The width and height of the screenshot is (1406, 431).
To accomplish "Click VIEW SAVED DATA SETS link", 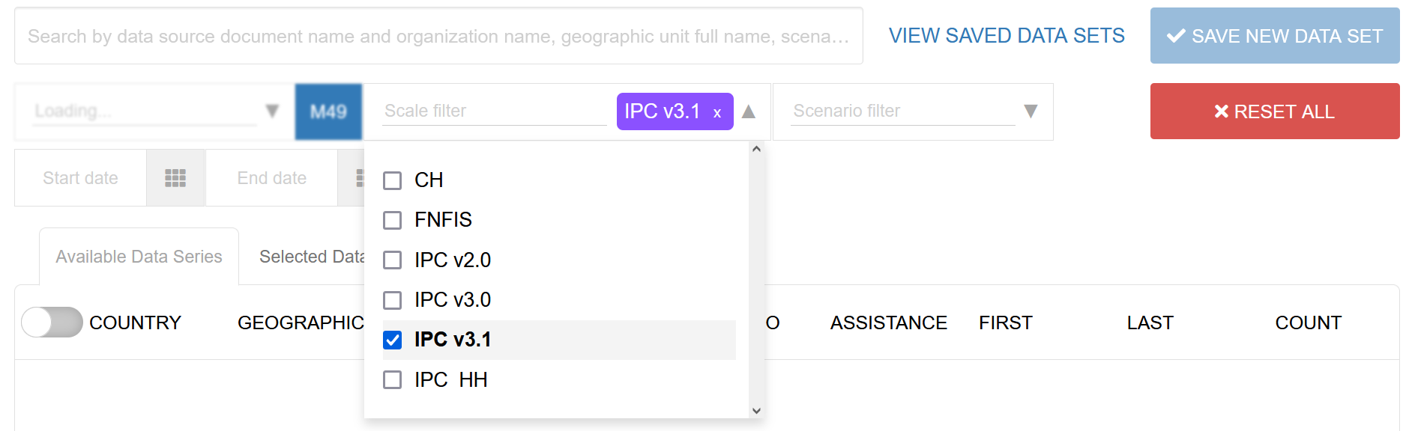I will coord(1006,36).
